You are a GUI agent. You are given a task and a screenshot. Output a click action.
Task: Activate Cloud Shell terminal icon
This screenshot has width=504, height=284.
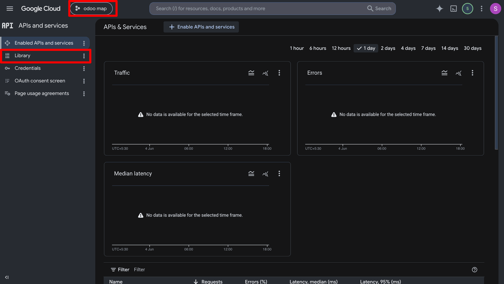point(453,9)
